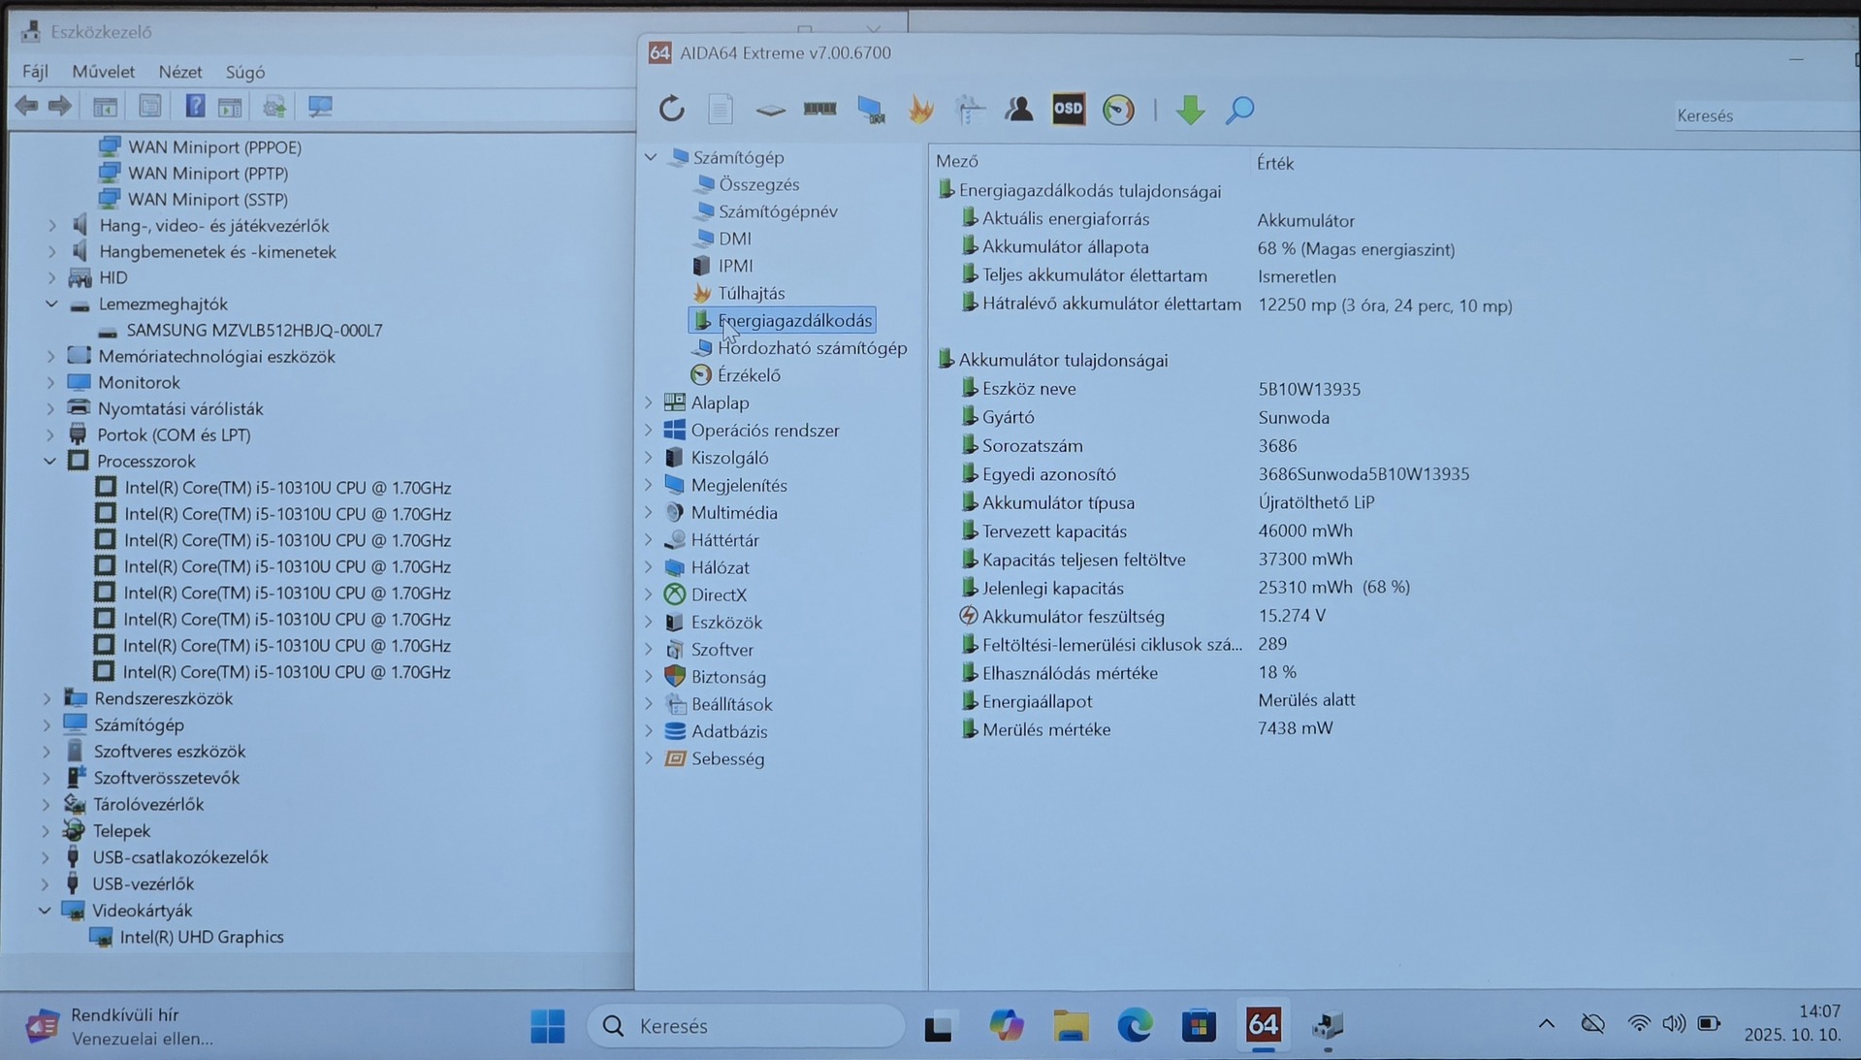The width and height of the screenshot is (1861, 1060).
Task: Open the Rendkívüli hír news widget
Action: pyautogui.click(x=118, y=1026)
